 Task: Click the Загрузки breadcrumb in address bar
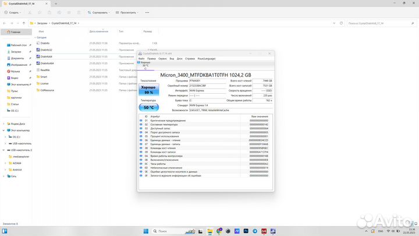click(43, 23)
